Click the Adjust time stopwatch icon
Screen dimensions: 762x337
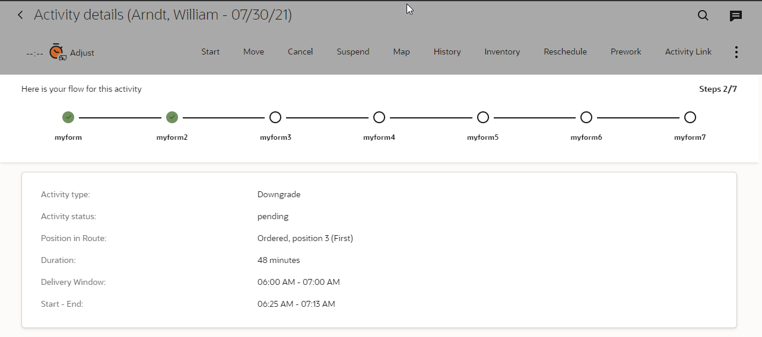pos(57,52)
